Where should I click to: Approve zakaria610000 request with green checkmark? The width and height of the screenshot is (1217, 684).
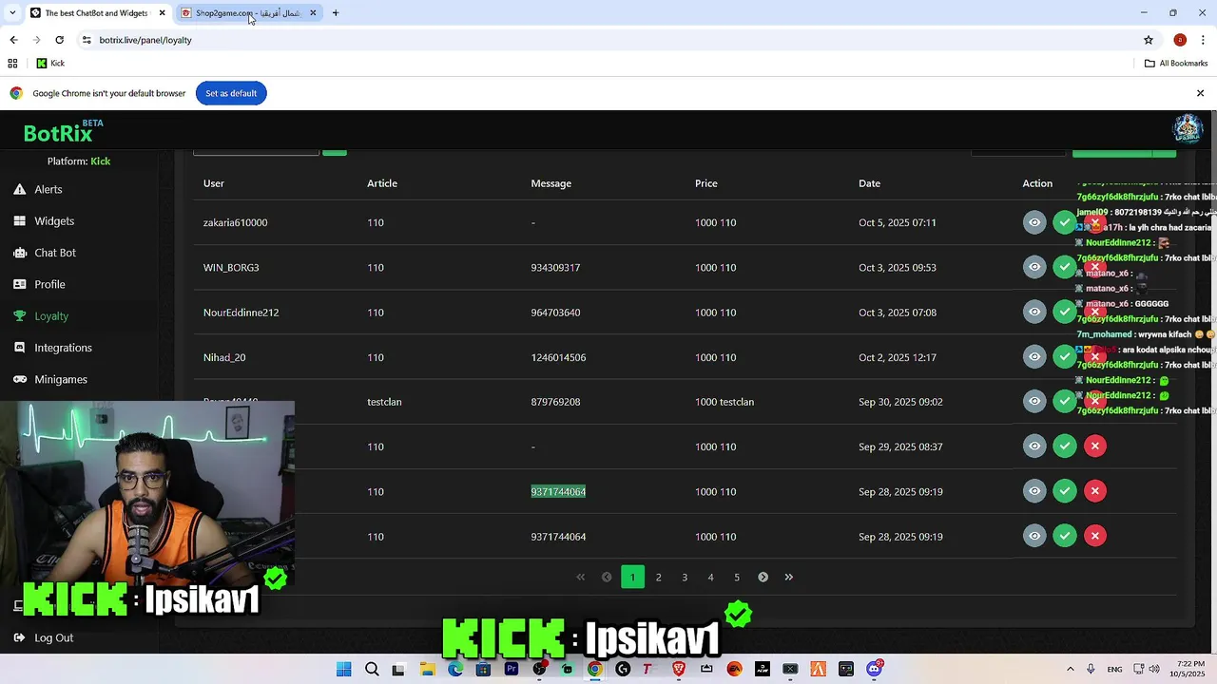pos(1065,222)
